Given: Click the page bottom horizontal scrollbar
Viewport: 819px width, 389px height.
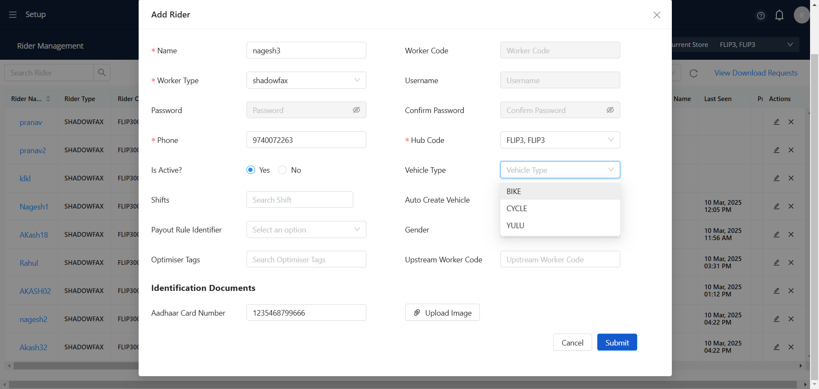Looking at the screenshot, I should [403, 384].
